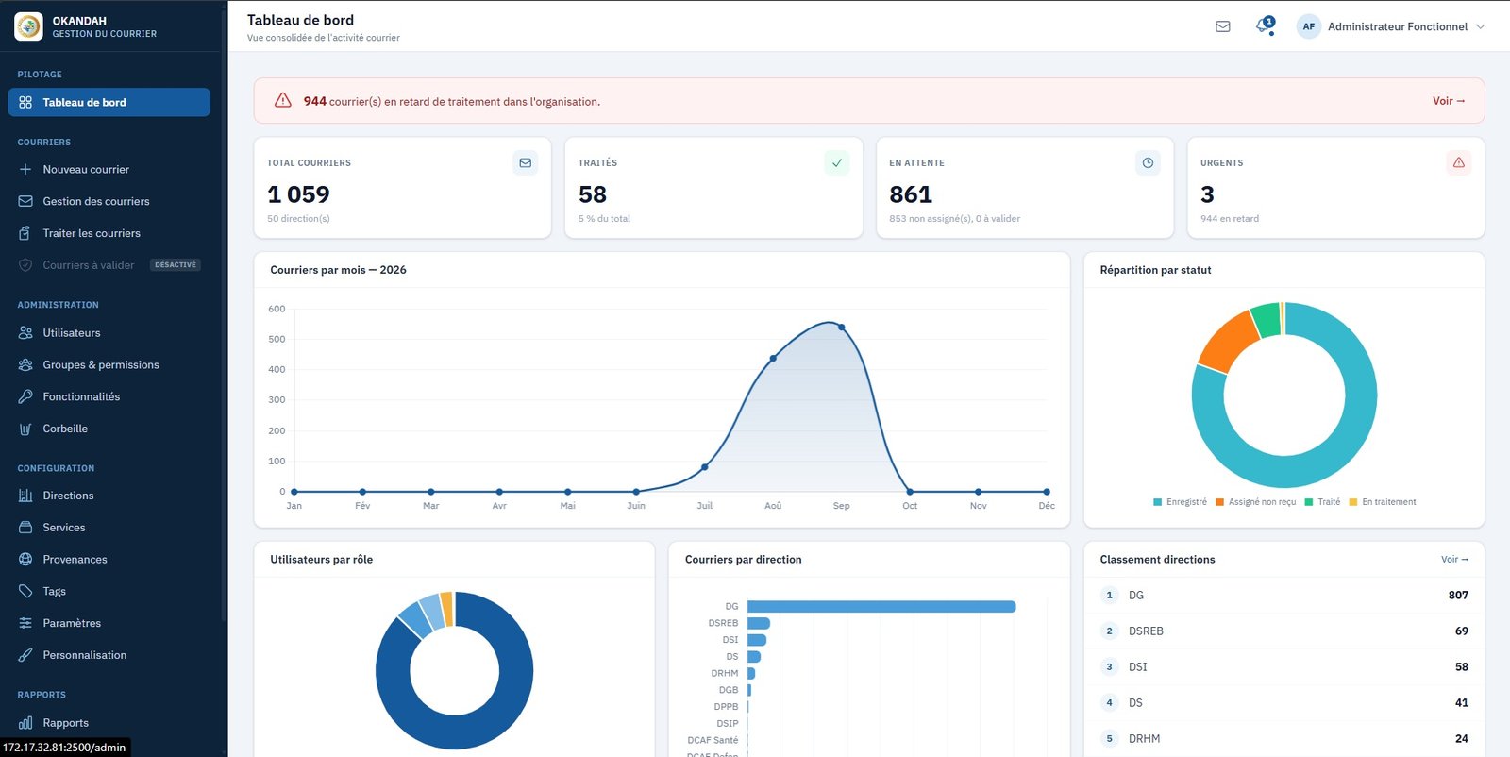Click the DRHM row showing 24
1510x757 pixels.
[x=1283, y=739]
